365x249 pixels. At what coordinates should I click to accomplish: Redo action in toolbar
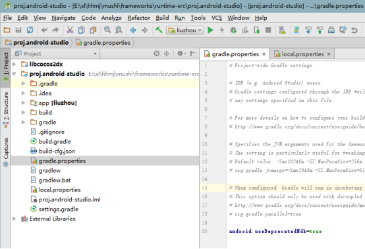pos(55,30)
